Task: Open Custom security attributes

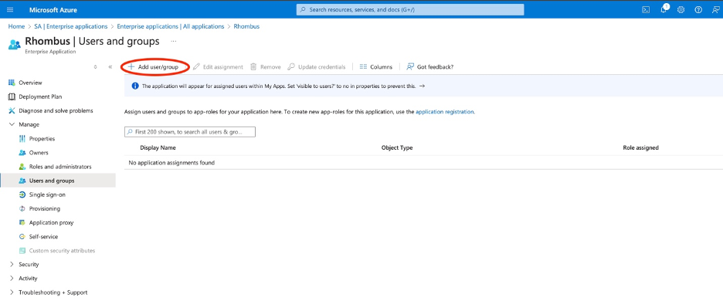Action: pyautogui.click(x=63, y=251)
